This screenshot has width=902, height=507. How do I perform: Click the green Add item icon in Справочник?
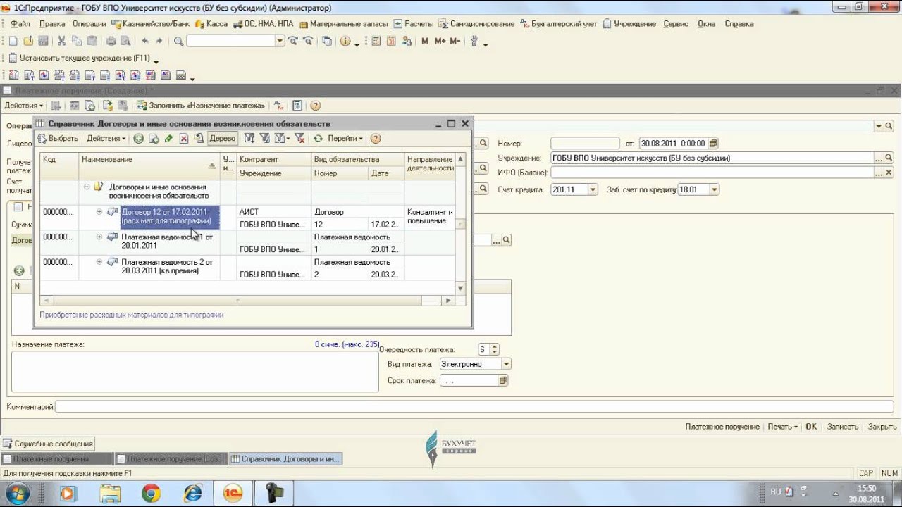[139, 139]
